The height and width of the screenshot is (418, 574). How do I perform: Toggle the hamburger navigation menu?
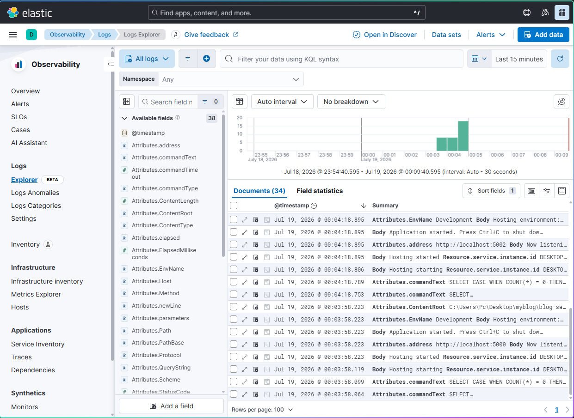click(13, 35)
